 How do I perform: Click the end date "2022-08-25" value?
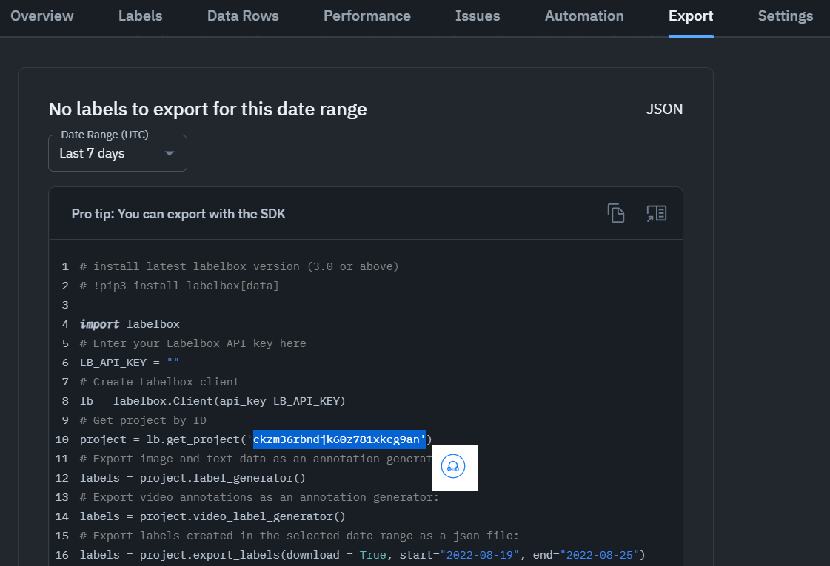[x=599, y=555]
